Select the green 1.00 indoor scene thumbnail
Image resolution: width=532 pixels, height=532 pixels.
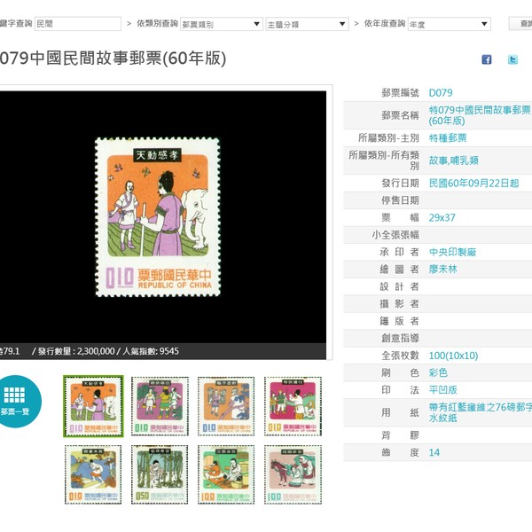(226, 474)
